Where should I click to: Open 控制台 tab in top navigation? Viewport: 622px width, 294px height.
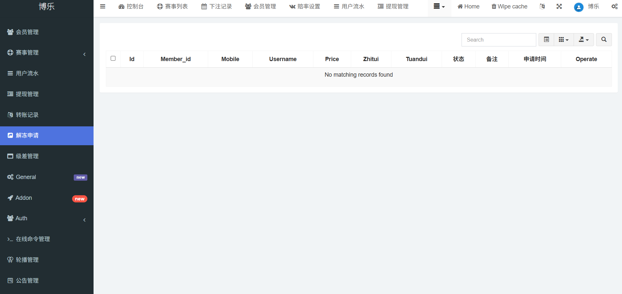[131, 6]
